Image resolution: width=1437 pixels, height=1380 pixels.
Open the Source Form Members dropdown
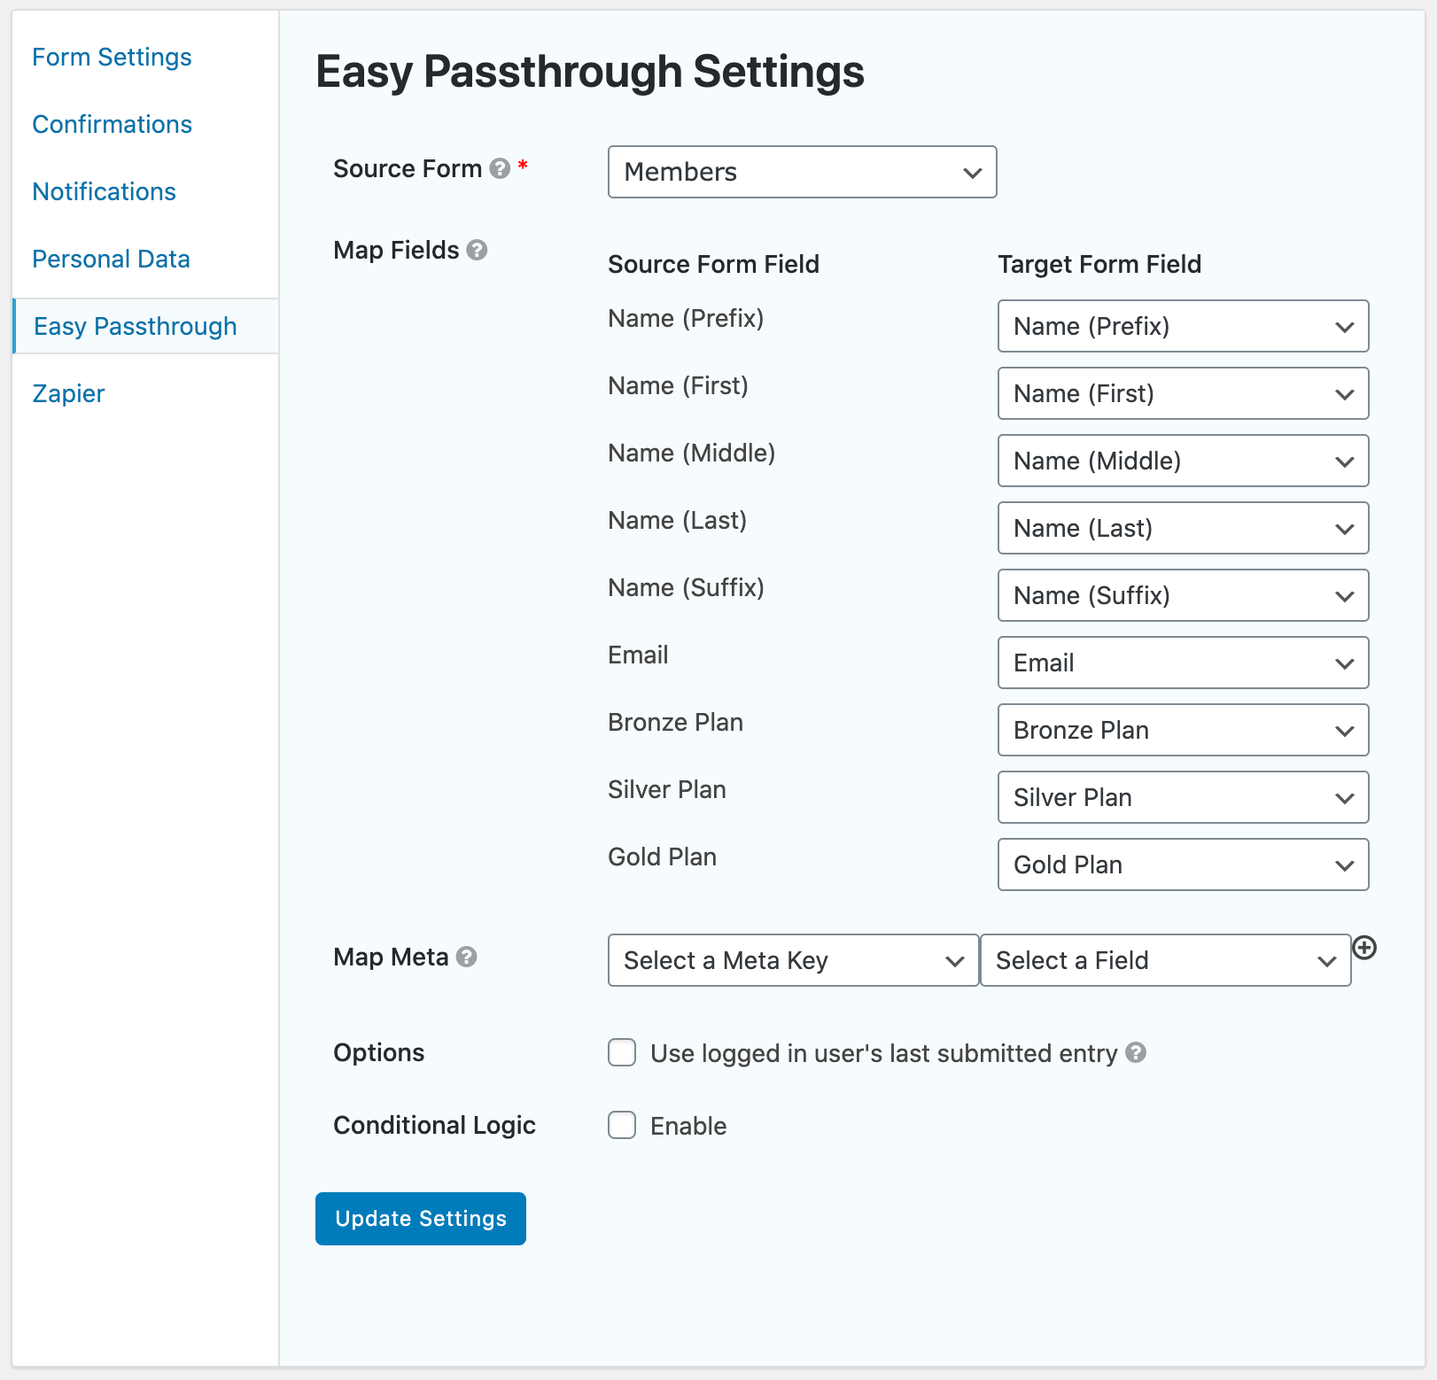click(803, 172)
